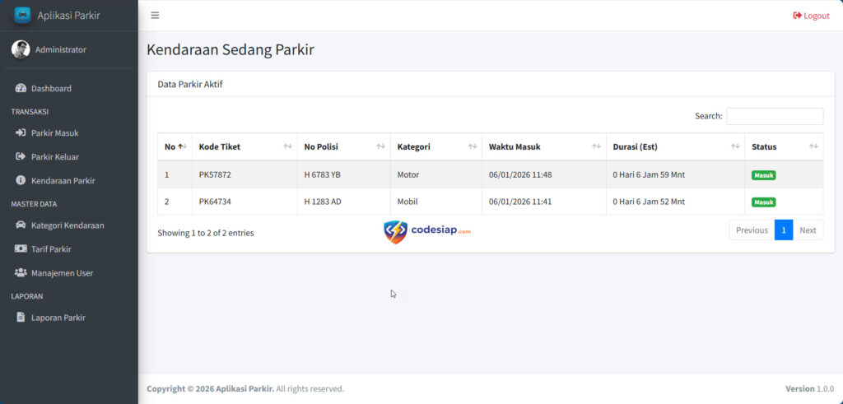This screenshot has height=404, width=843.
Task: Sort the table by No Polisi
Action: coord(343,146)
